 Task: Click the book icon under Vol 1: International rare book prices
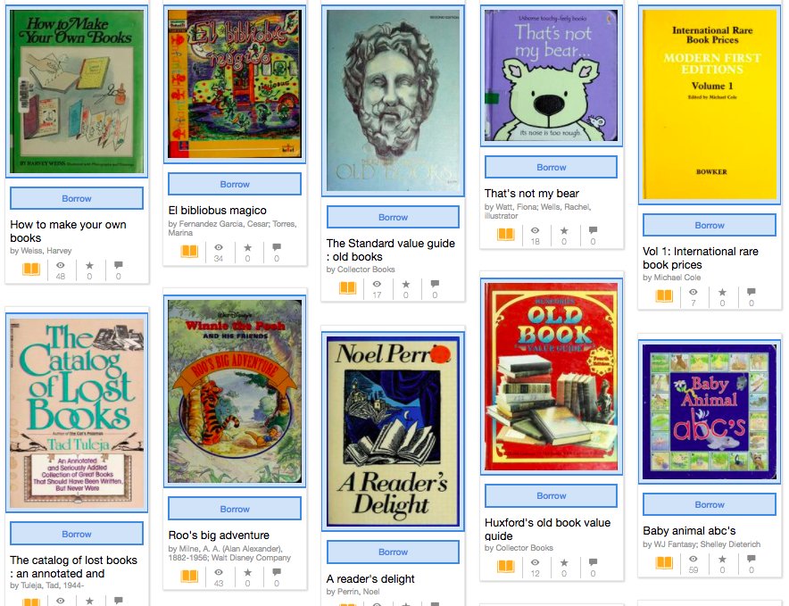(x=664, y=295)
